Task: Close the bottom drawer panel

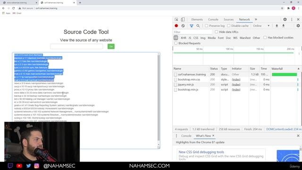Action: [298, 136]
